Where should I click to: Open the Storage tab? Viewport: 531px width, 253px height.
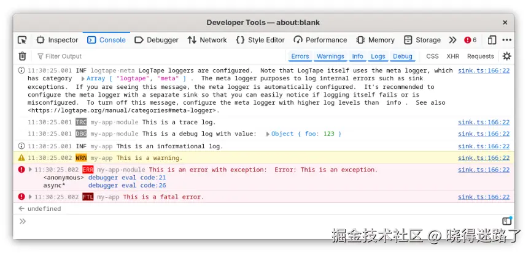pyautogui.click(x=422, y=40)
